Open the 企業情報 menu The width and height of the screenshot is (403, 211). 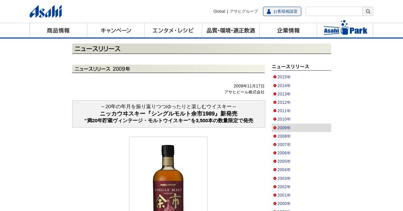tap(288, 30)
